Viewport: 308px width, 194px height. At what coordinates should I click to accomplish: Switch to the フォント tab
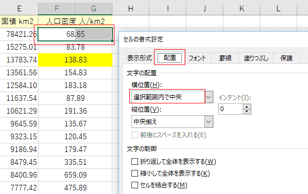[x=198, y=58]
